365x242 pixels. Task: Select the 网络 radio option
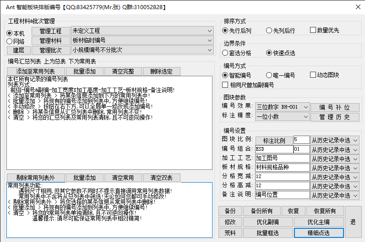10,42
